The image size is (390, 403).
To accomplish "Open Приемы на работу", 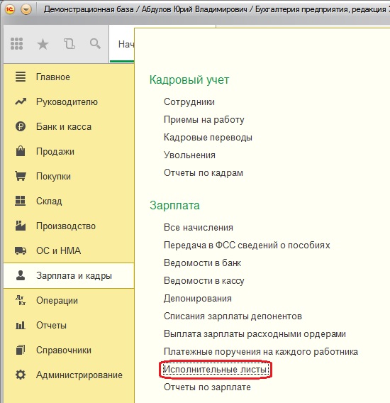I will [204, 120].
